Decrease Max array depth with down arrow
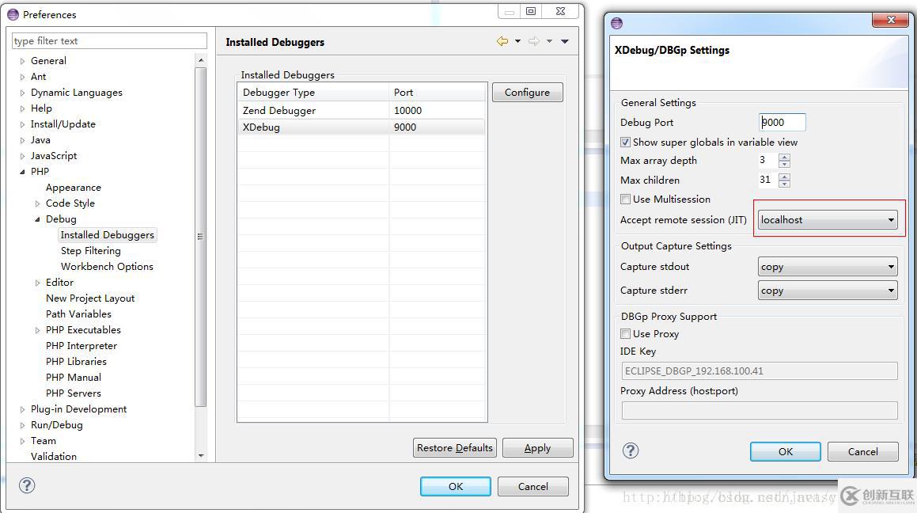 (784, 164)
